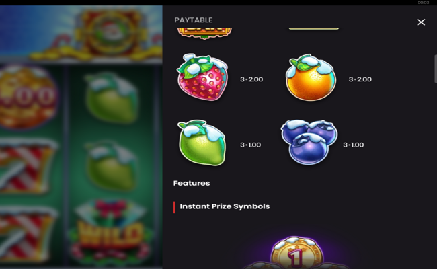Image resolution: width=437 pixels, height=269 pixels.
Task: Click the blurred golden prize coin on reel
Action: (x=28, y=98)
